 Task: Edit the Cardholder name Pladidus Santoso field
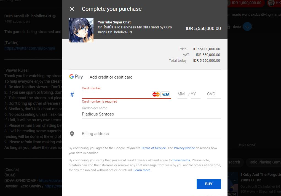(151, 114)
